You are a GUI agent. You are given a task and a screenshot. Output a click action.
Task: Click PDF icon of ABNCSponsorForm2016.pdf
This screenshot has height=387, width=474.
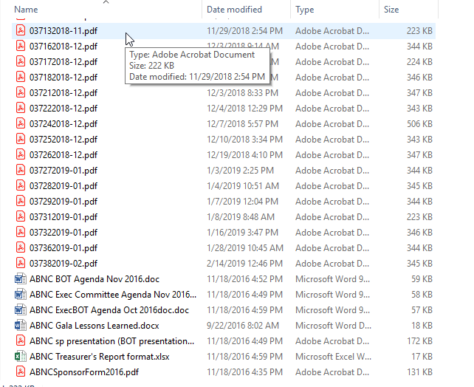[x=20, y=372]
